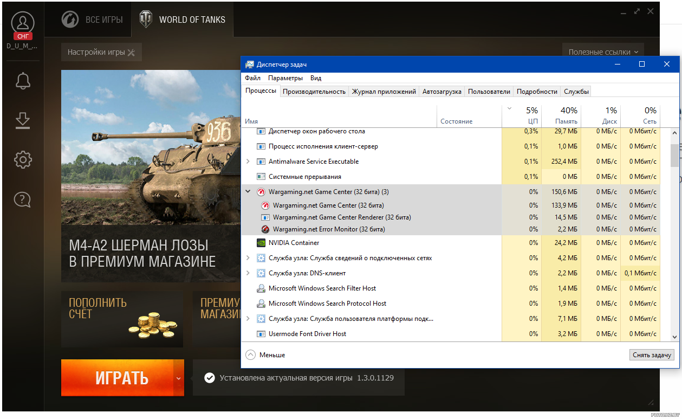Expand Служба сведений о подключенных сетях row
The image size is (682, 419).
(x=248, y=258)
